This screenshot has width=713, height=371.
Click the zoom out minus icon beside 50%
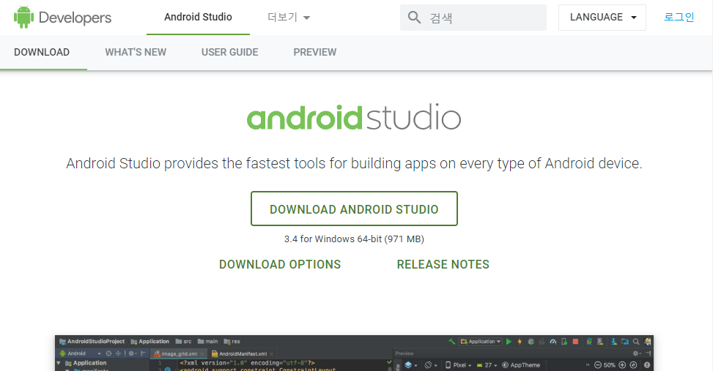[x=598, y=365]
